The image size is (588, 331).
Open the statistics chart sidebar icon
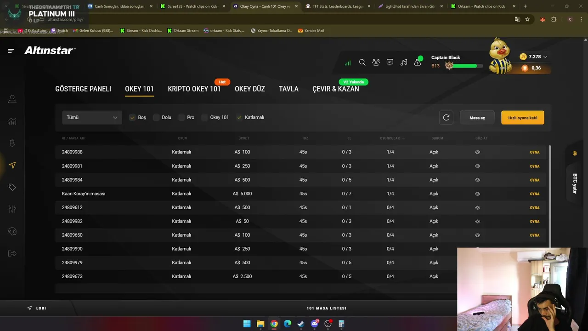(x=12, y=121)
